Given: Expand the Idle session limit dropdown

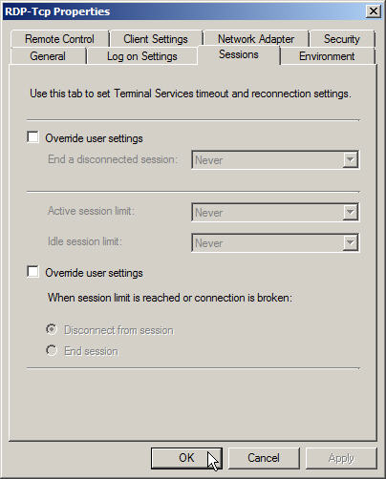Looking at the screenshot, I should click(351, 243).
